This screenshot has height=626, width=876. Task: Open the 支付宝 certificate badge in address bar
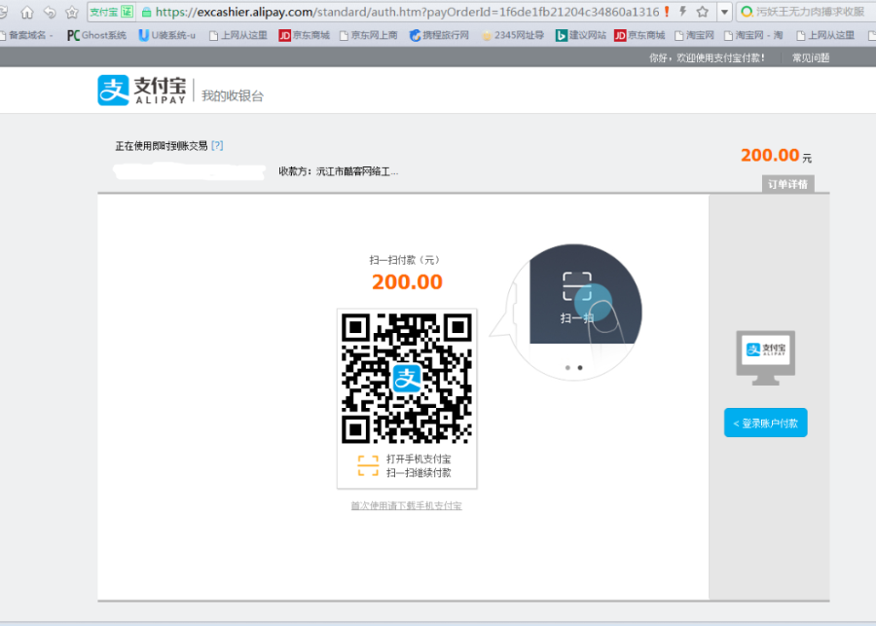tap(112, 12)
